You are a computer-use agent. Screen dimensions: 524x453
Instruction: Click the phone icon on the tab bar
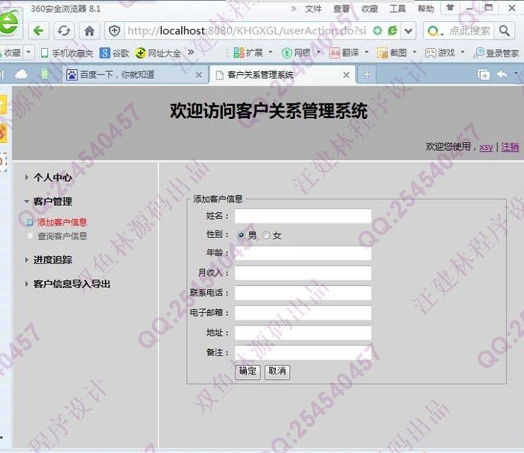pyautogui.click(x=45, y=74)
